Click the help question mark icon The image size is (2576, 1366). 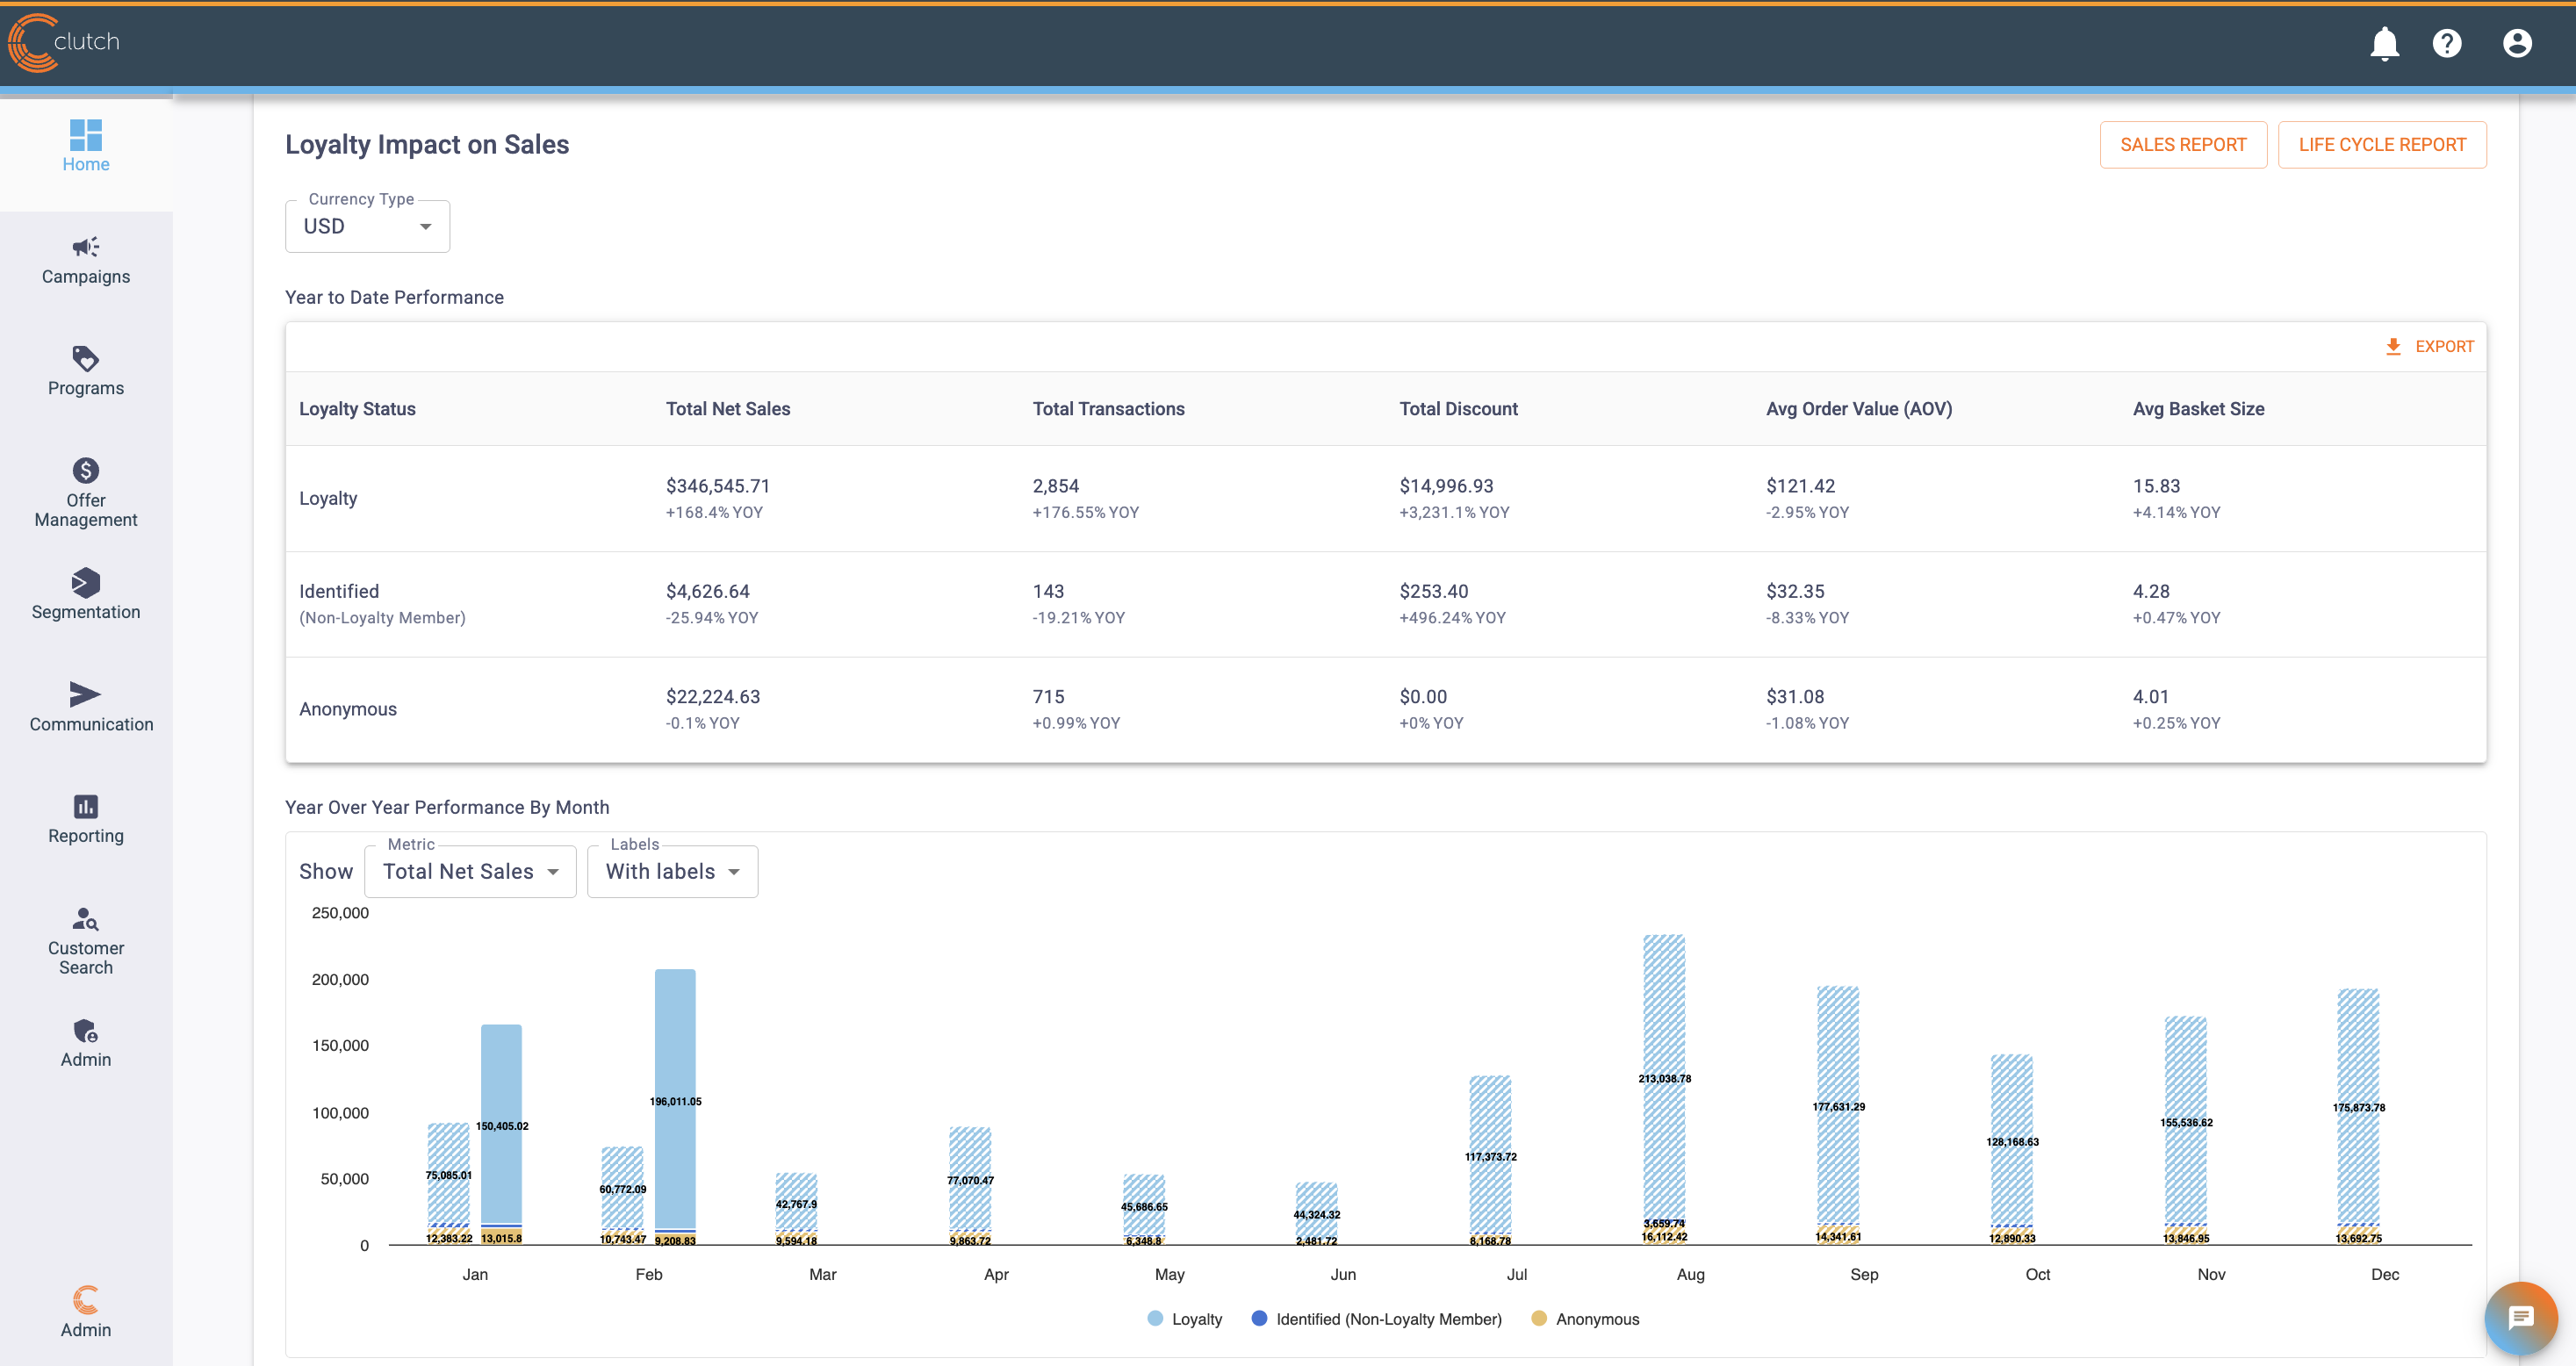coord(2446,43)
